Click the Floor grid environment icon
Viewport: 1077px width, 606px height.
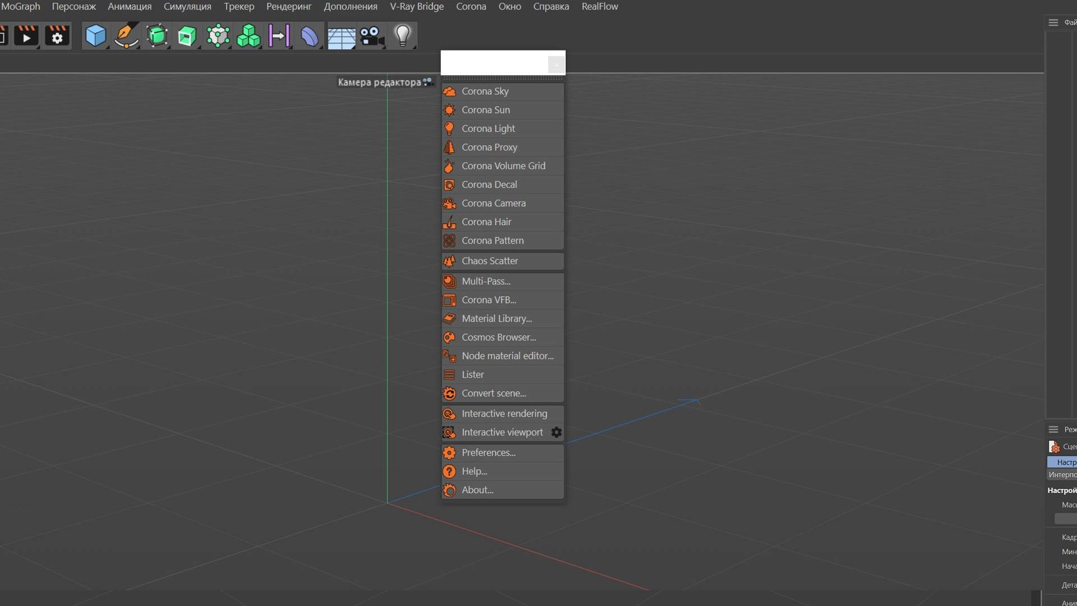[x=341, y=36]
